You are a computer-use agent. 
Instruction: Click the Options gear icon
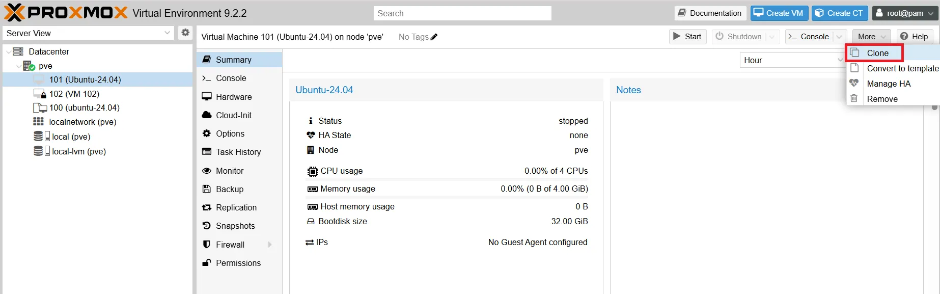click(207, 133)
